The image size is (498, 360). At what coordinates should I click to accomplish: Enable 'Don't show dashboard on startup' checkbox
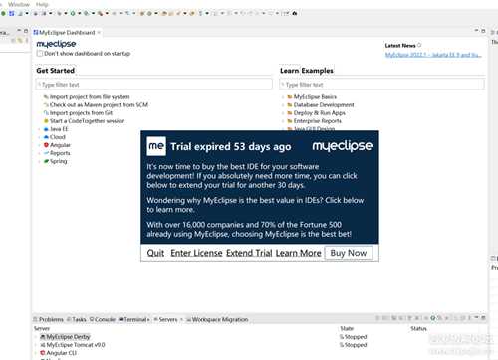coord(40,54)
